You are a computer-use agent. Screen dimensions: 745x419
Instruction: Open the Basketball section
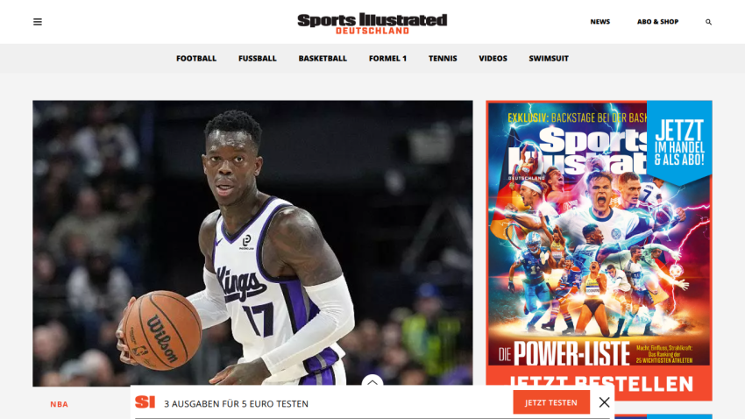(323, 59)
